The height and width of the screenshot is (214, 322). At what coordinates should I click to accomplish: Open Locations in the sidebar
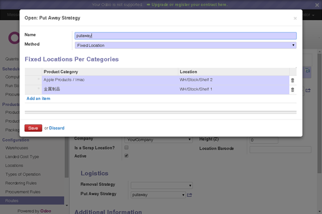click(x=14, y=165)
